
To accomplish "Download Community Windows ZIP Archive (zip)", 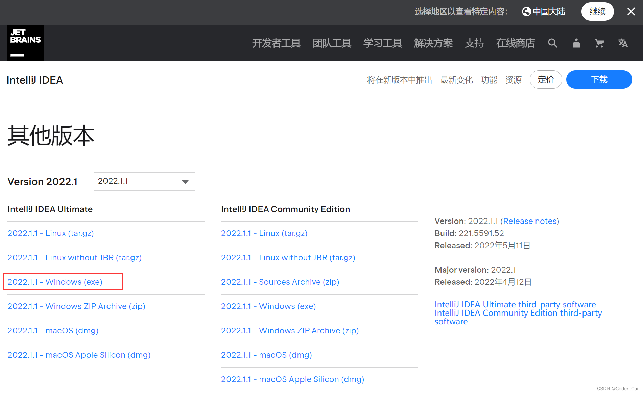I will [x=290, y=331].
